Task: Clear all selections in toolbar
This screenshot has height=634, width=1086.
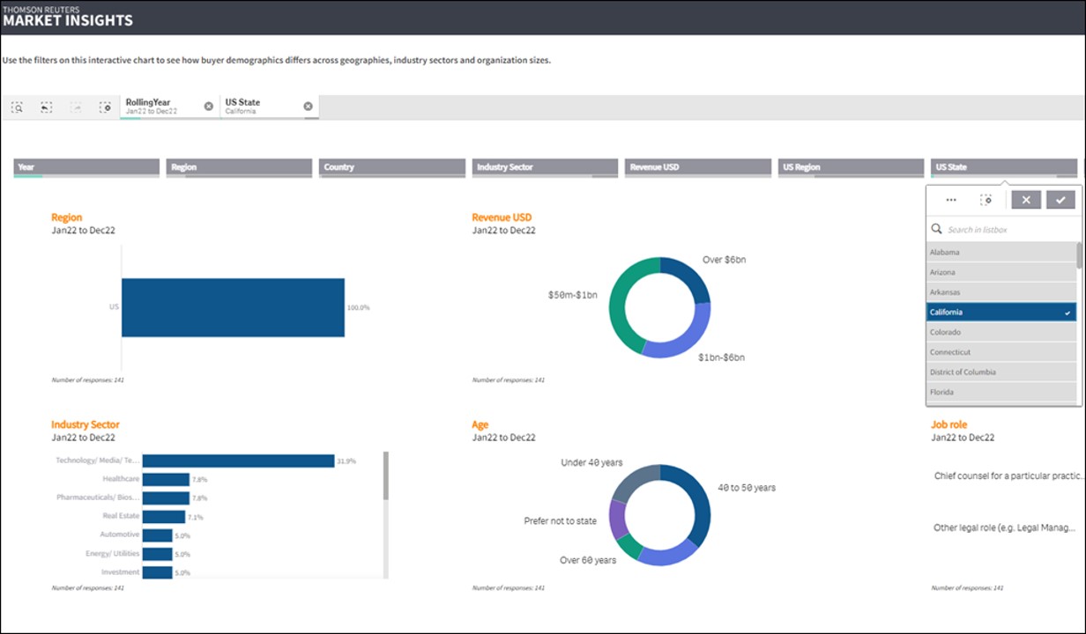Action: [x=105, y=107]
